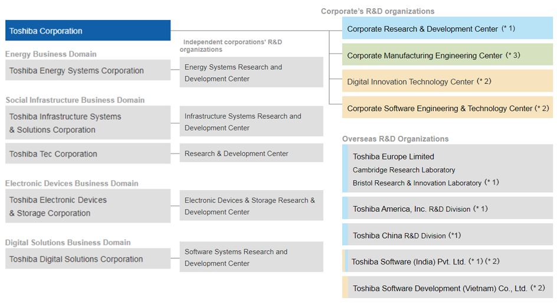Select Toshiba America, Inc. R&D Division
The image size is (557, 307).
point(448,208)
